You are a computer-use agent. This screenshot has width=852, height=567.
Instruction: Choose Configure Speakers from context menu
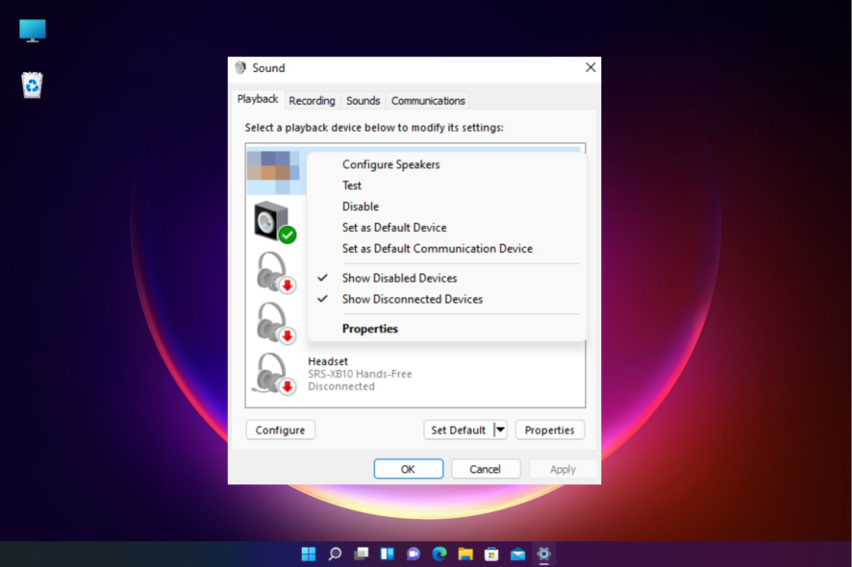pyautogui.click(x=446, y=164)
